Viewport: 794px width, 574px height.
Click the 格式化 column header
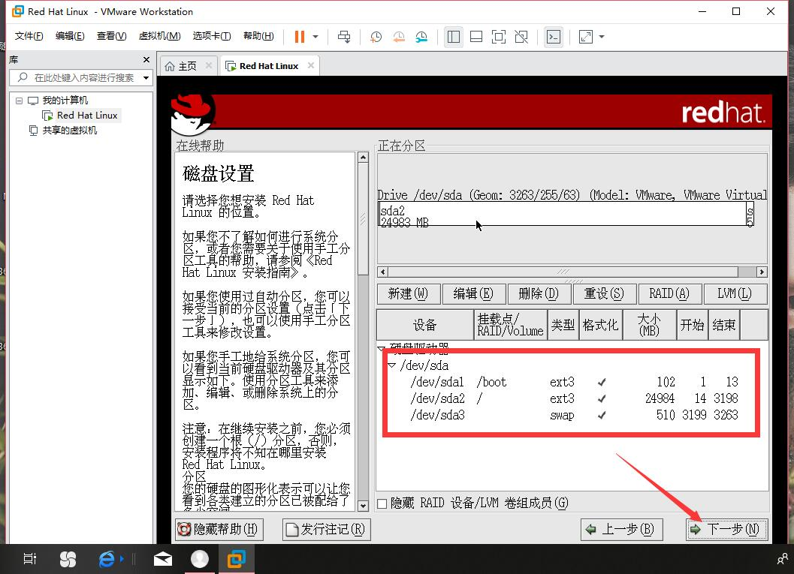[600, 325]
